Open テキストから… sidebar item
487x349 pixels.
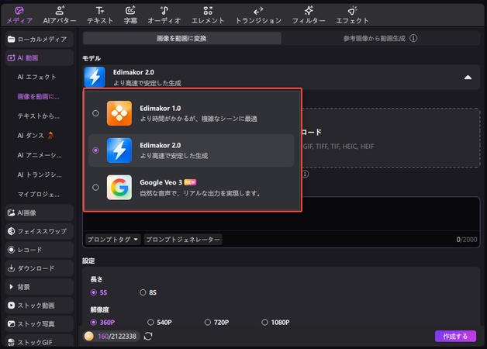click(x=38, y=116)
